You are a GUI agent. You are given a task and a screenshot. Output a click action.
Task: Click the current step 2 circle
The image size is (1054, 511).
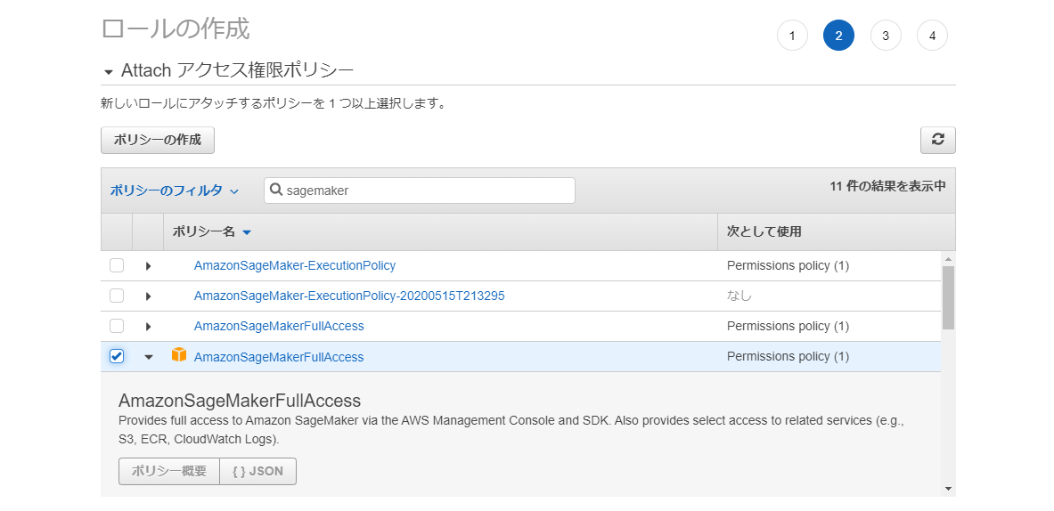(x=838, y=36)
